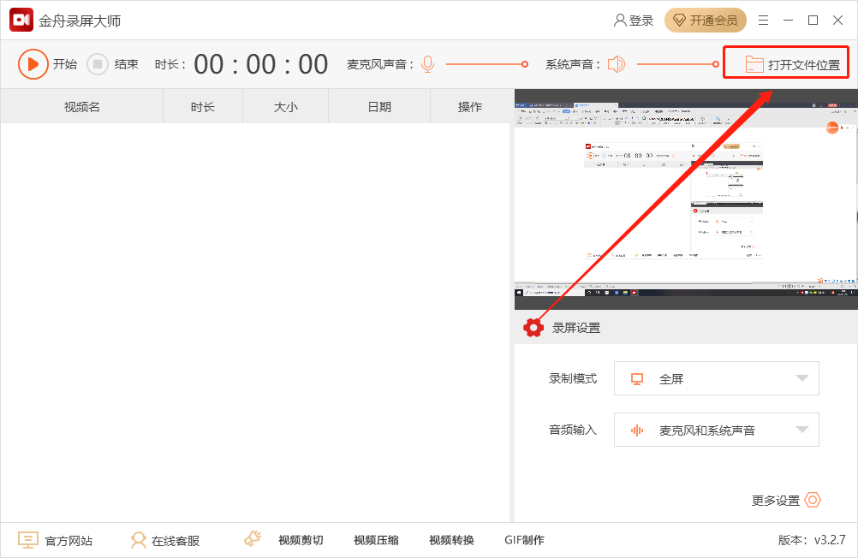Open the 视频转换 tool
Screen dimensions: 858x558
tap(451, 541)
